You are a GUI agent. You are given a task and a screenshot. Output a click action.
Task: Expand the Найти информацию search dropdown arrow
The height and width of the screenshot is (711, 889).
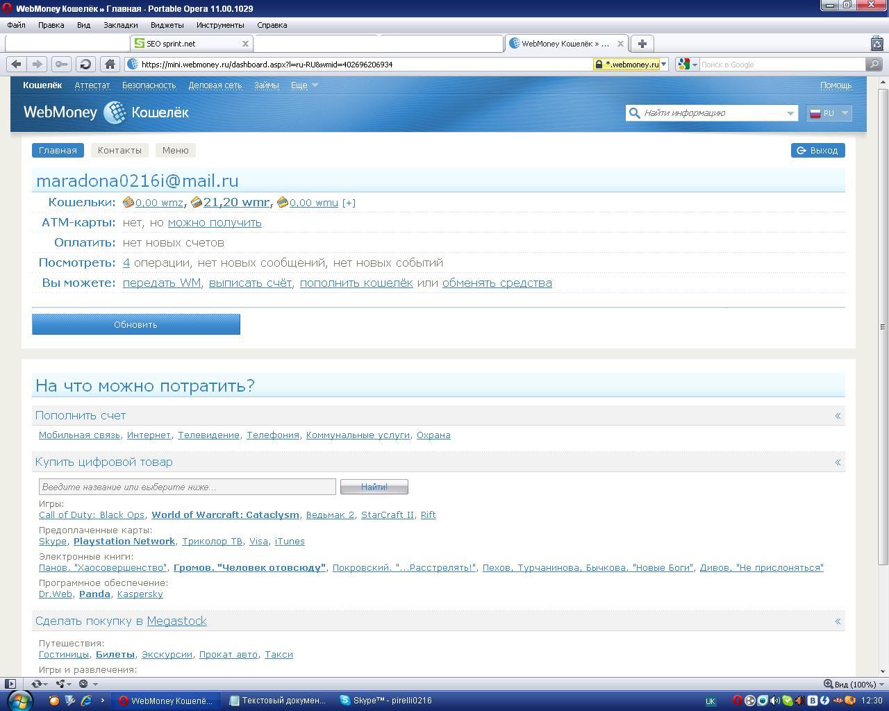[x=790, y=113]
